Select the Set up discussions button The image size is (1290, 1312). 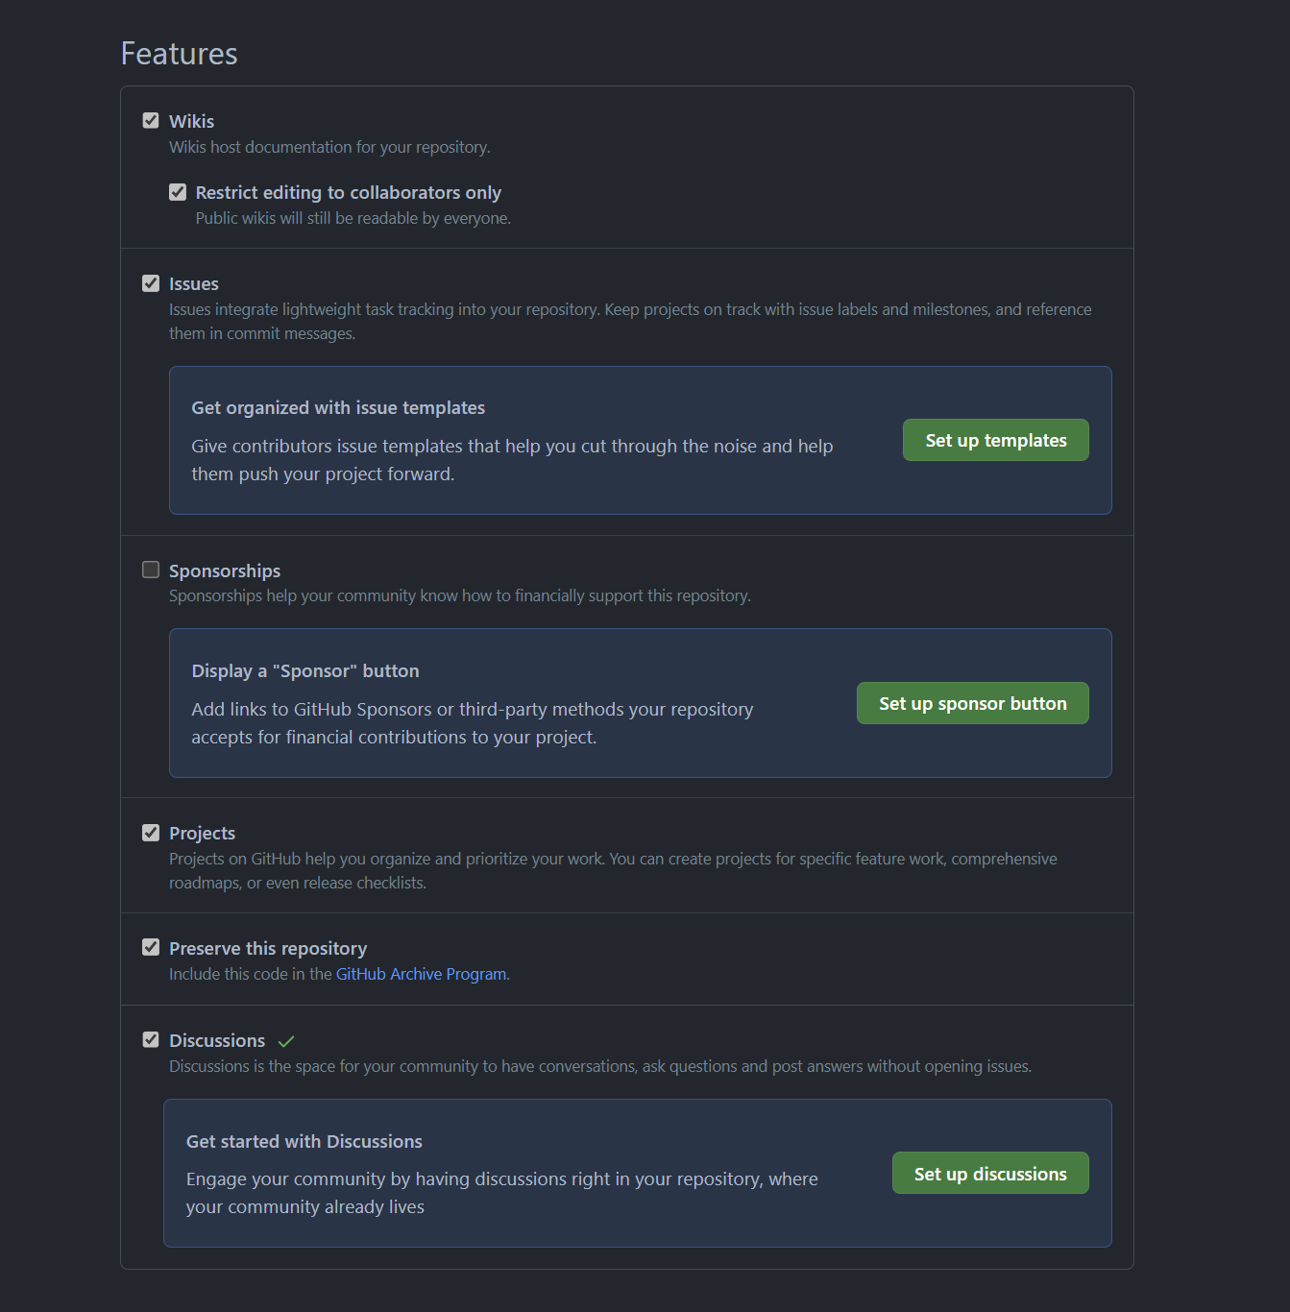pos(990,1173)
